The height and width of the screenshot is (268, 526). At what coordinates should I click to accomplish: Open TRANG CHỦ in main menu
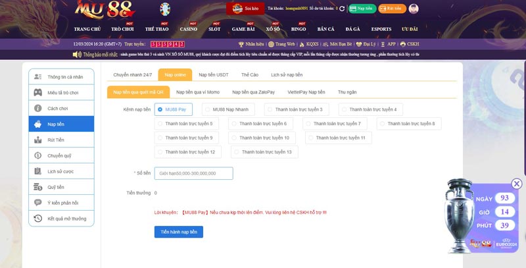[x=87, y=29]
